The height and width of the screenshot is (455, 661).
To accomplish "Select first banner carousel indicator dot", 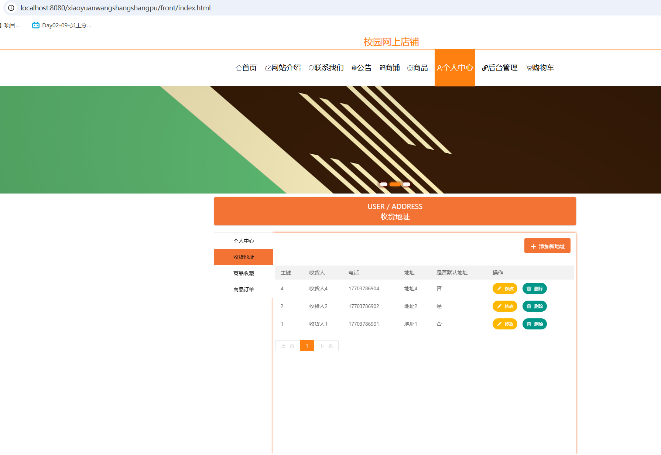I will point(384,184).
